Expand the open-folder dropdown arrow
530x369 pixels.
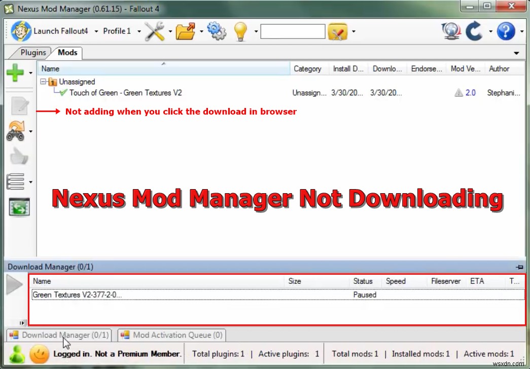201,31
